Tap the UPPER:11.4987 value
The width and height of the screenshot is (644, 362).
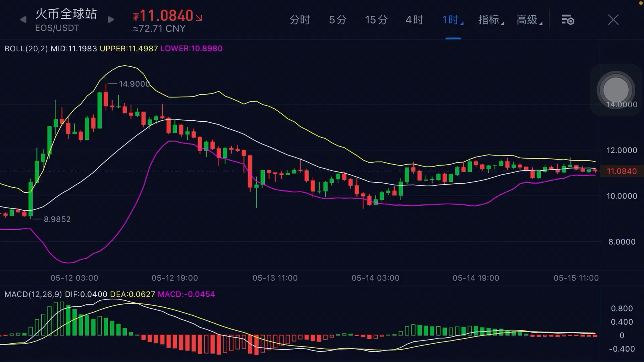129,49
